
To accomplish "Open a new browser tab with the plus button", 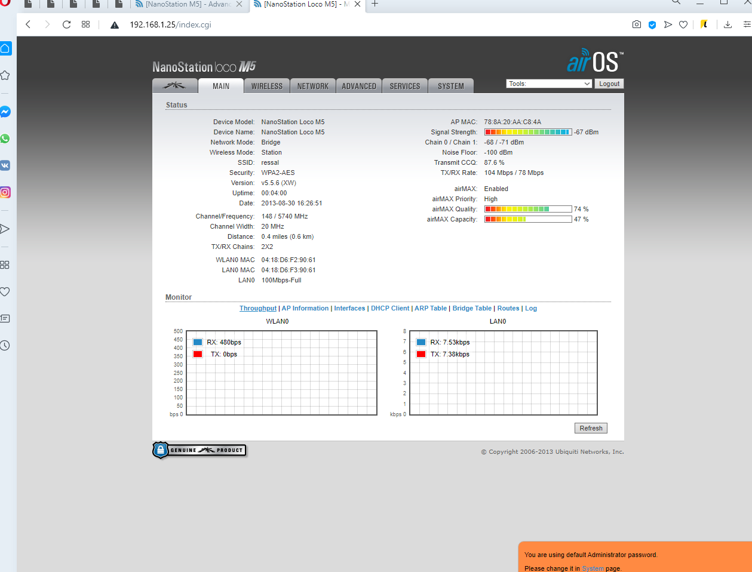I will pyautogui.click(x=375, y=4).
